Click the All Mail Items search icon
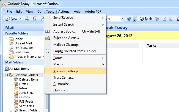This screenshot has width=179, height=112. click(x=6, y=69)
